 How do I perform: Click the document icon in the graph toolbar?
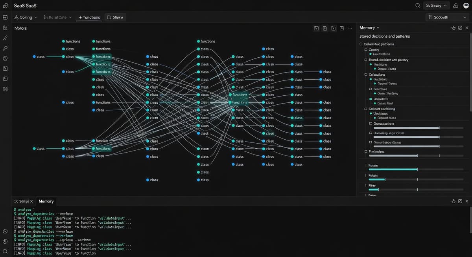coord(325,28)
